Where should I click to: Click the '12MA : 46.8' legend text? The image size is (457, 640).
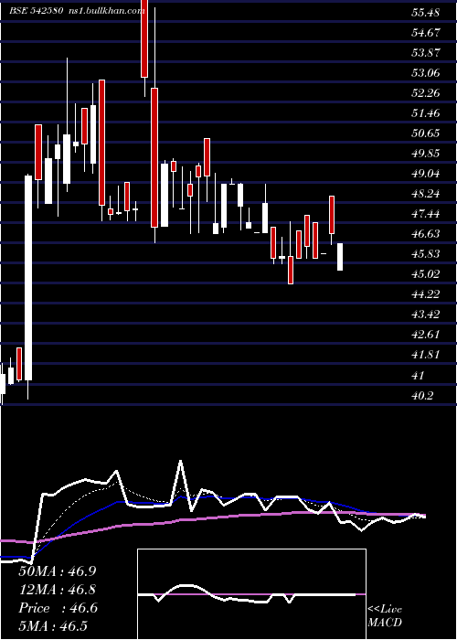tap(58, 590)
